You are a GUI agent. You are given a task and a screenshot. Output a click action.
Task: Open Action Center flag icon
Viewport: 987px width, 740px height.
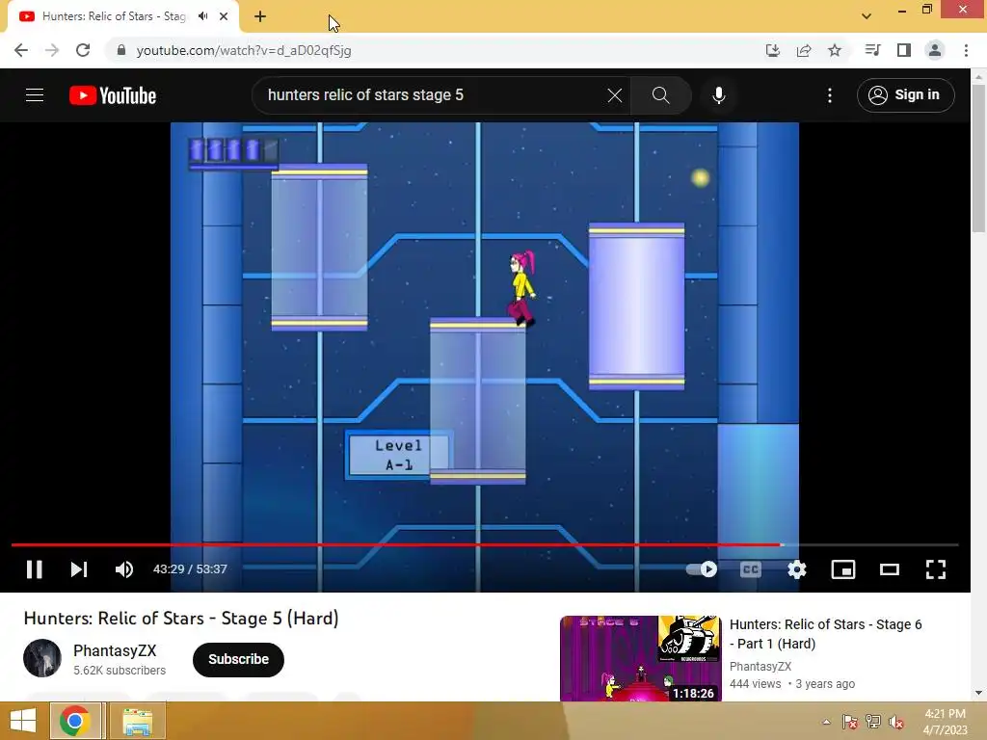(849, 722)
